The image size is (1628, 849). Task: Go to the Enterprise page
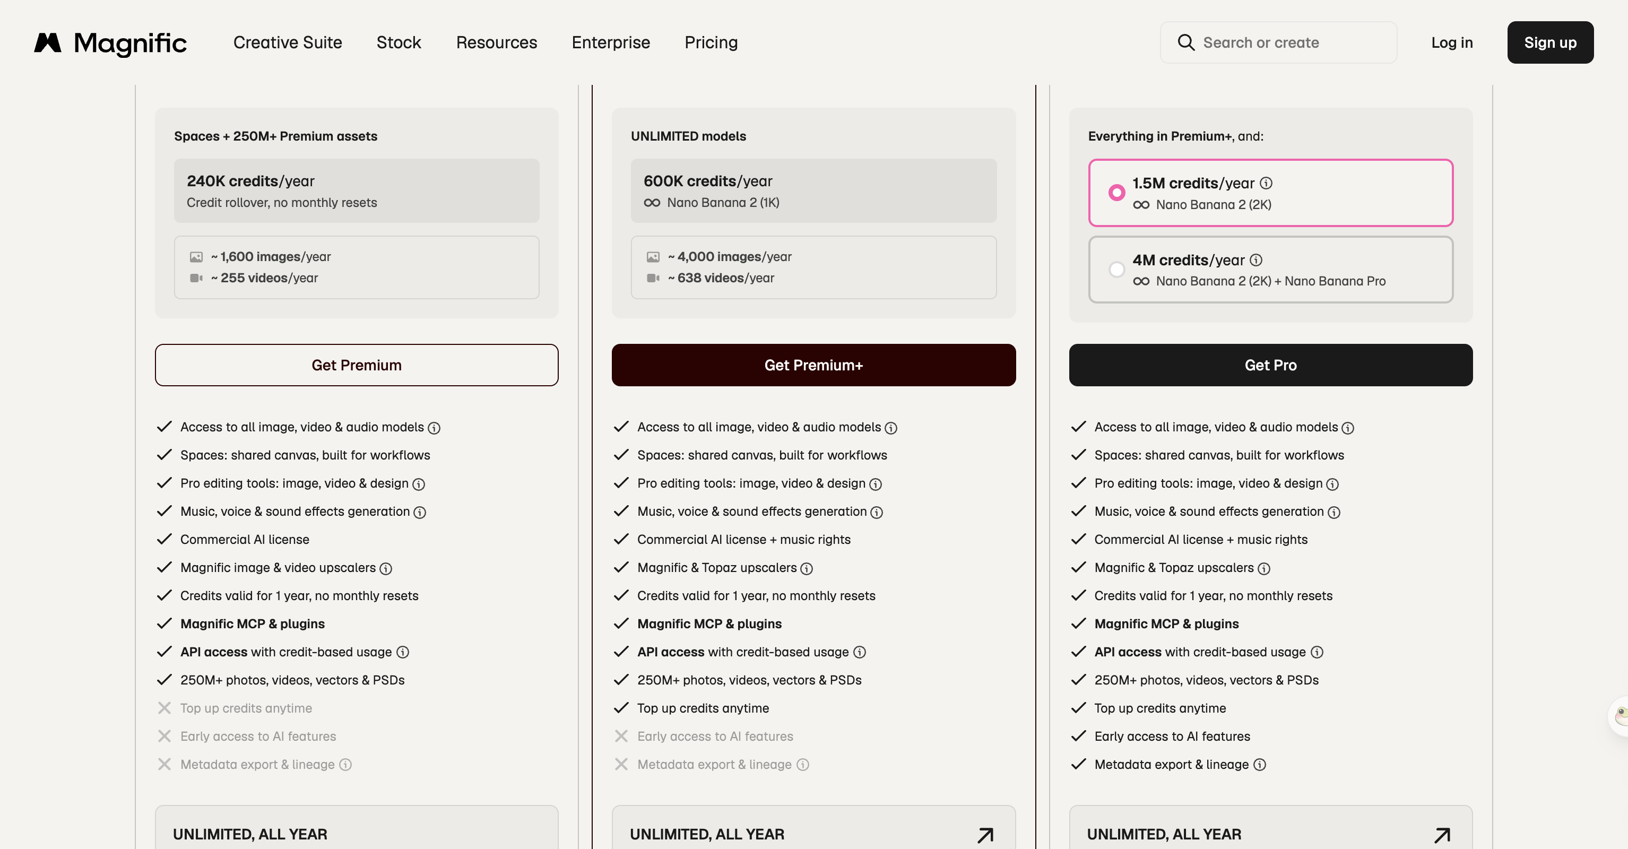pyautogui.click(x=610, y=42)
